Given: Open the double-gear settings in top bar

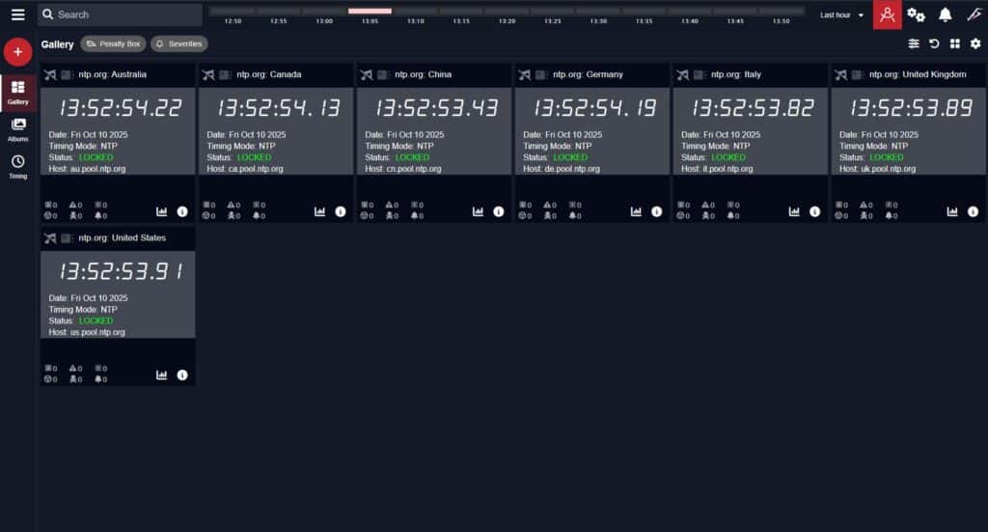Looking at the screenshot, I should click(916, 14).
